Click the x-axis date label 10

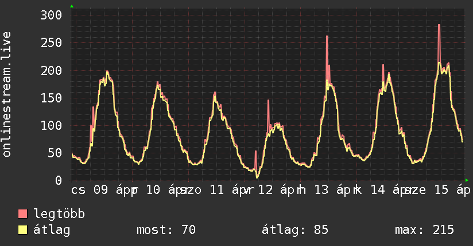(153, 190)
